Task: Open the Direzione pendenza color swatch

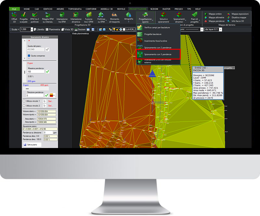Action: (52, 95)
